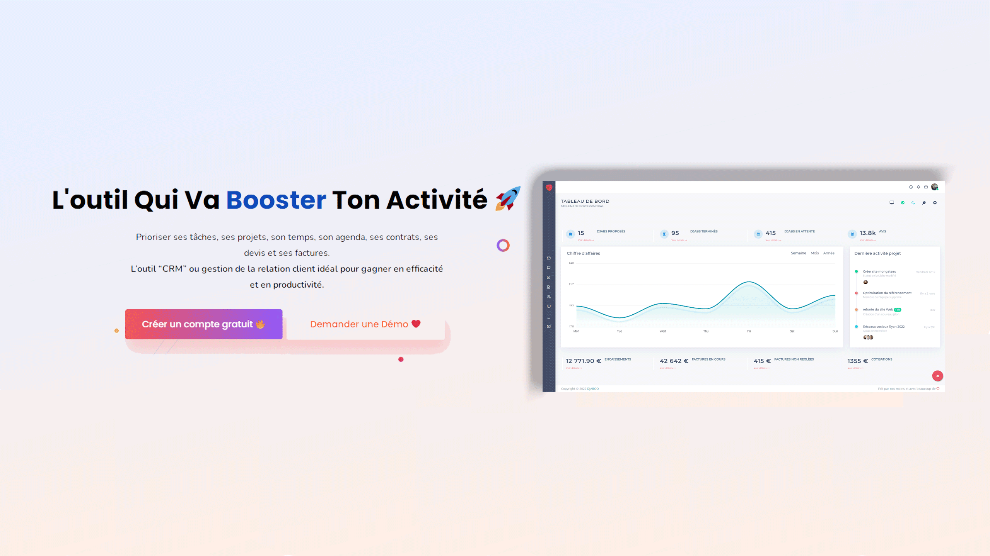Click Demander une Démo link
The width and height of the screenshot is (990, 556).
(365, 324)
